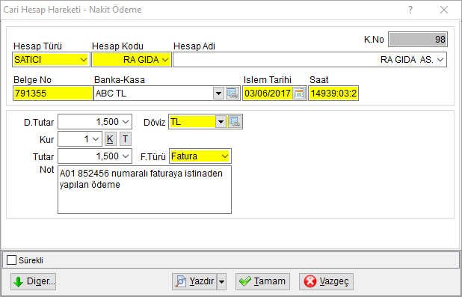The height and width of the screenshot is (297, 462).
Task: Click the F.Türü label
Action: coord(153,157)
